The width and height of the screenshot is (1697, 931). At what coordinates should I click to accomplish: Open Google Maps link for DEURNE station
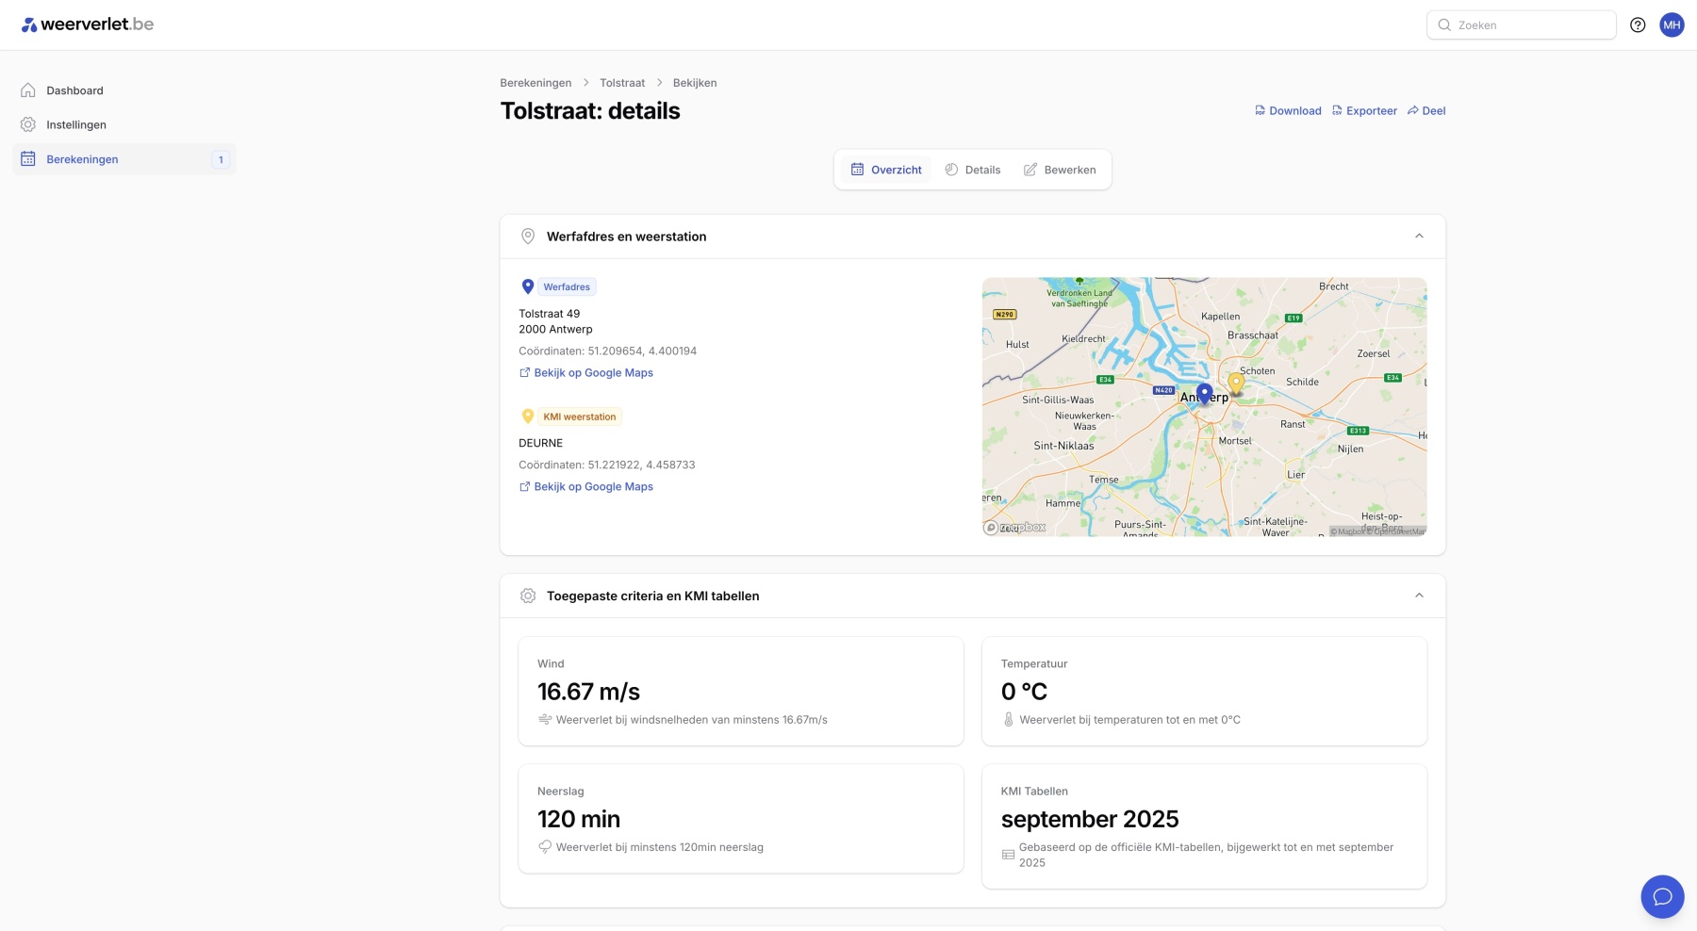tap(593, 487)
